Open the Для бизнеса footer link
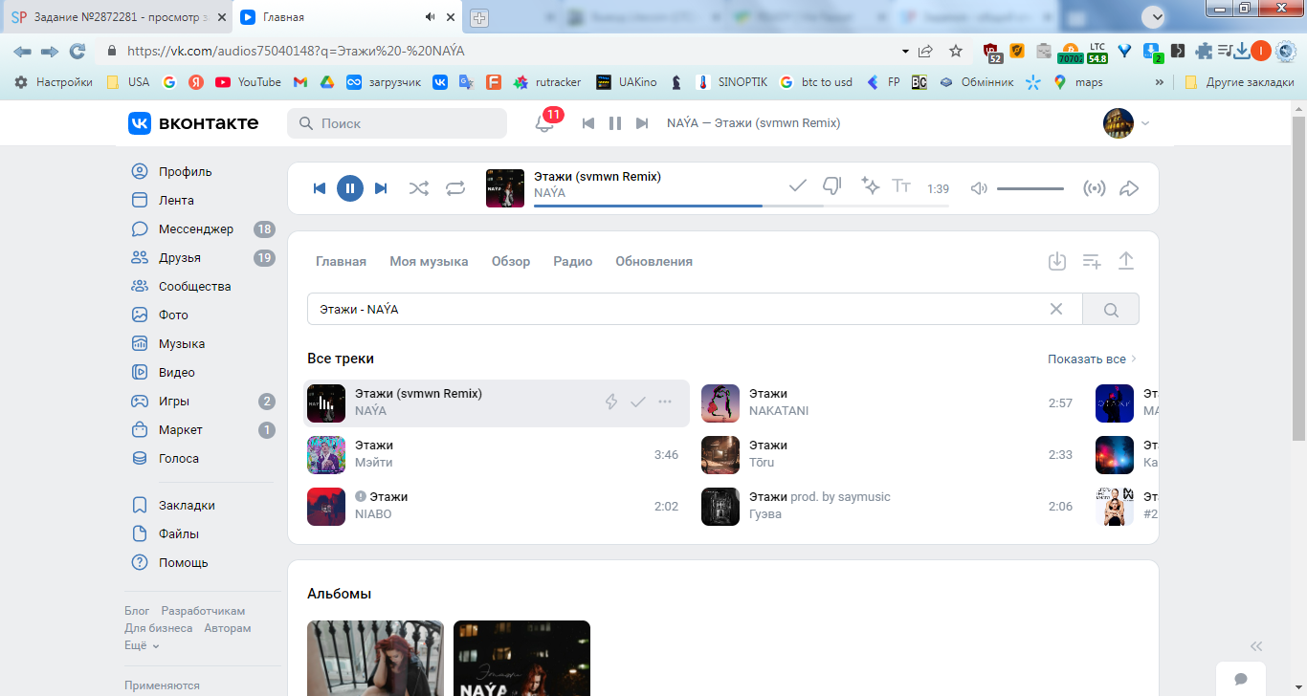The height and width of the screenshot is (696, 1307). tap(158, 628)
